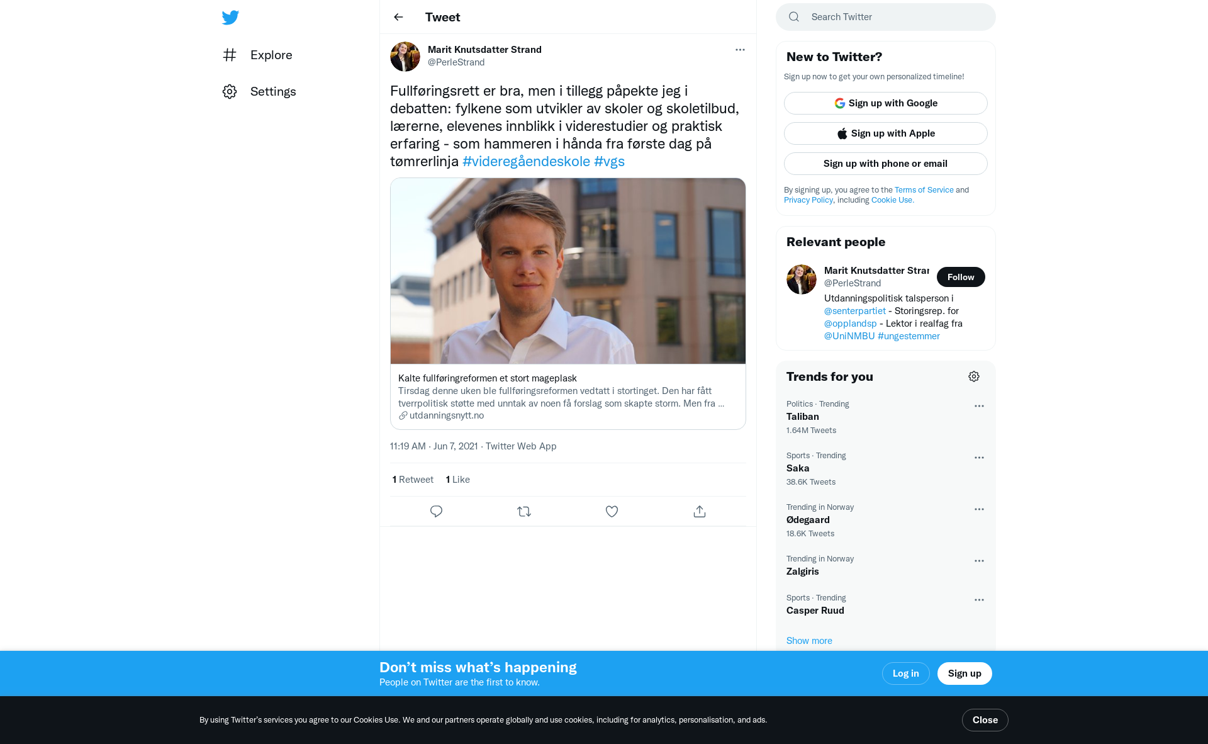This screenshot has height=744, width=1208.
Task: Open Trends settings gear icon
Action: 973,376
